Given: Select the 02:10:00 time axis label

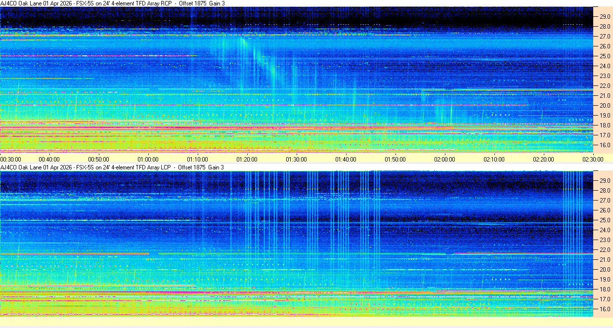Looking at the screenshot, I should 494,159.
